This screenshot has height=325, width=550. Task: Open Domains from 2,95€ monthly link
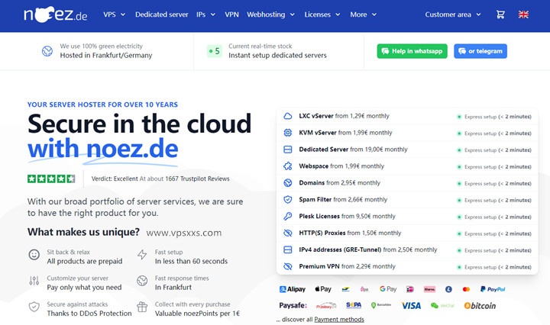pyautogui.click(x=339, y=183)
